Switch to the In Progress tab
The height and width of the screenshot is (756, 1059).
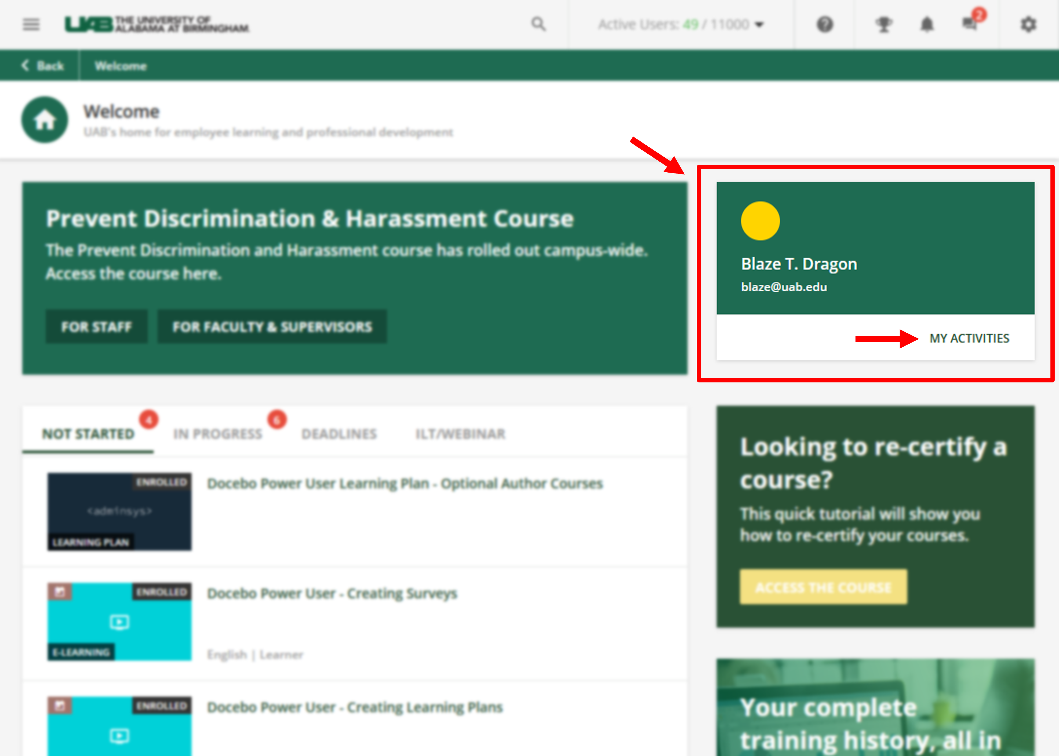(218, 434)
